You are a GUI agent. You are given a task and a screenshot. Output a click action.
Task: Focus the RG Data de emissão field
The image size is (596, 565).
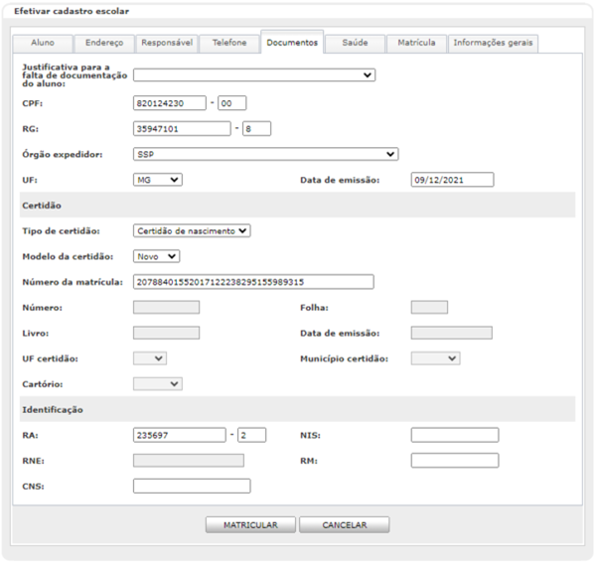[x=451, y=180]
